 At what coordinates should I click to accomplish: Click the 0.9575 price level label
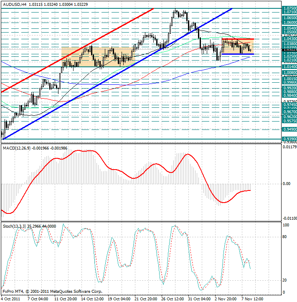coord(289,121)
